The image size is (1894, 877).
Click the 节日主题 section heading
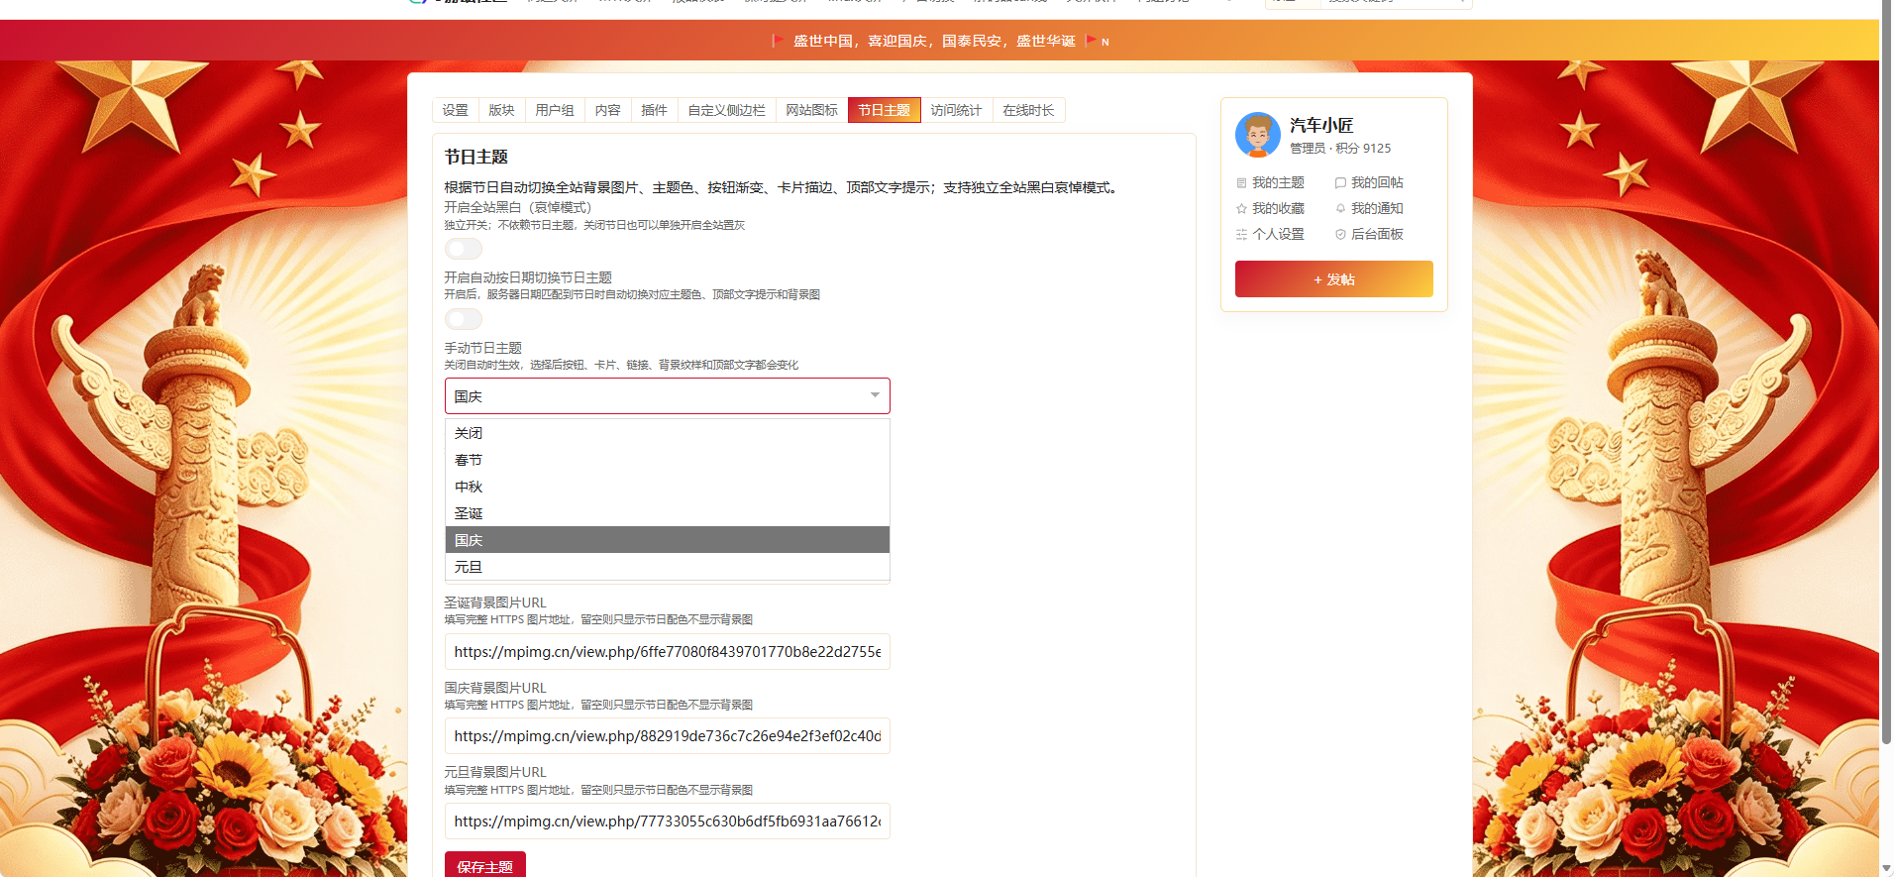[x=476, y=157]
